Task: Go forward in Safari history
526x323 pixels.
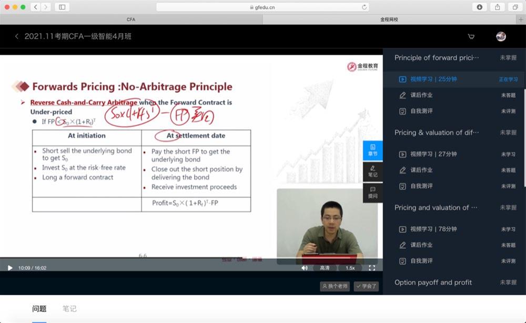Action: pos(46,7)
